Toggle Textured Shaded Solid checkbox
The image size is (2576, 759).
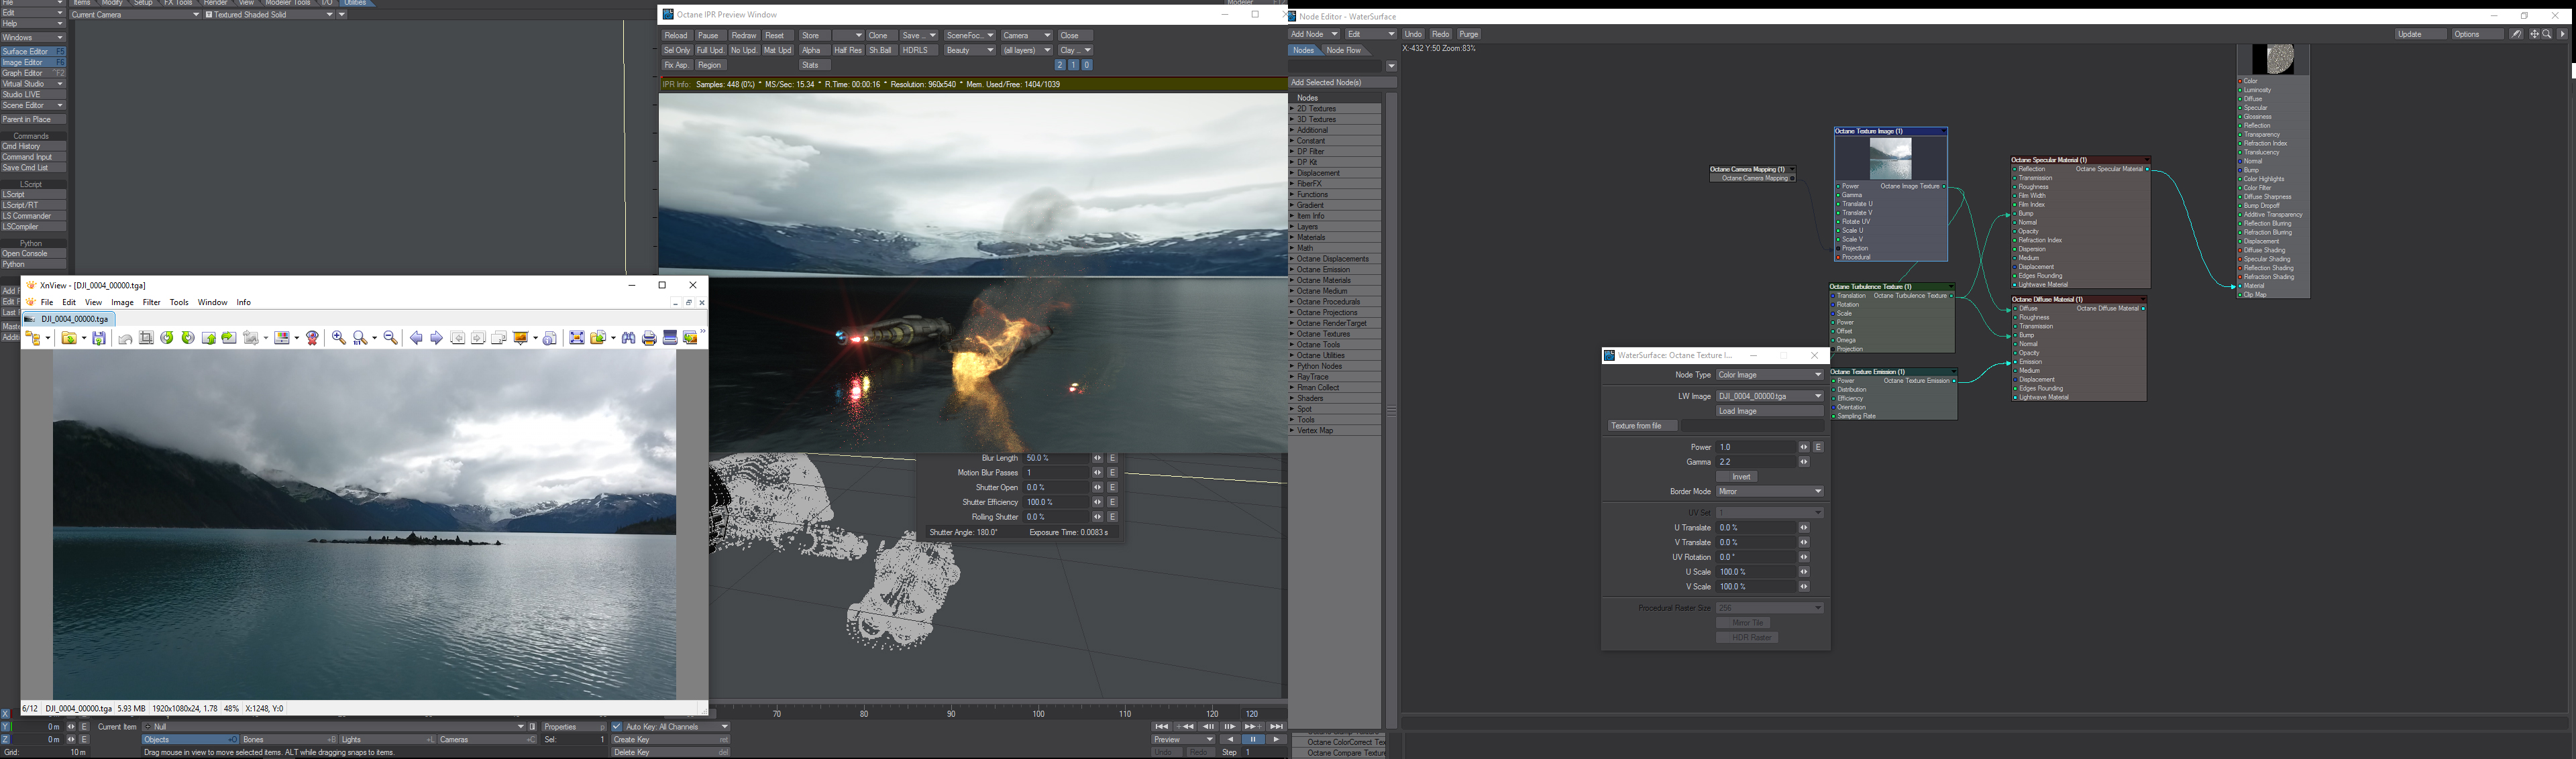tap(208, 15)
